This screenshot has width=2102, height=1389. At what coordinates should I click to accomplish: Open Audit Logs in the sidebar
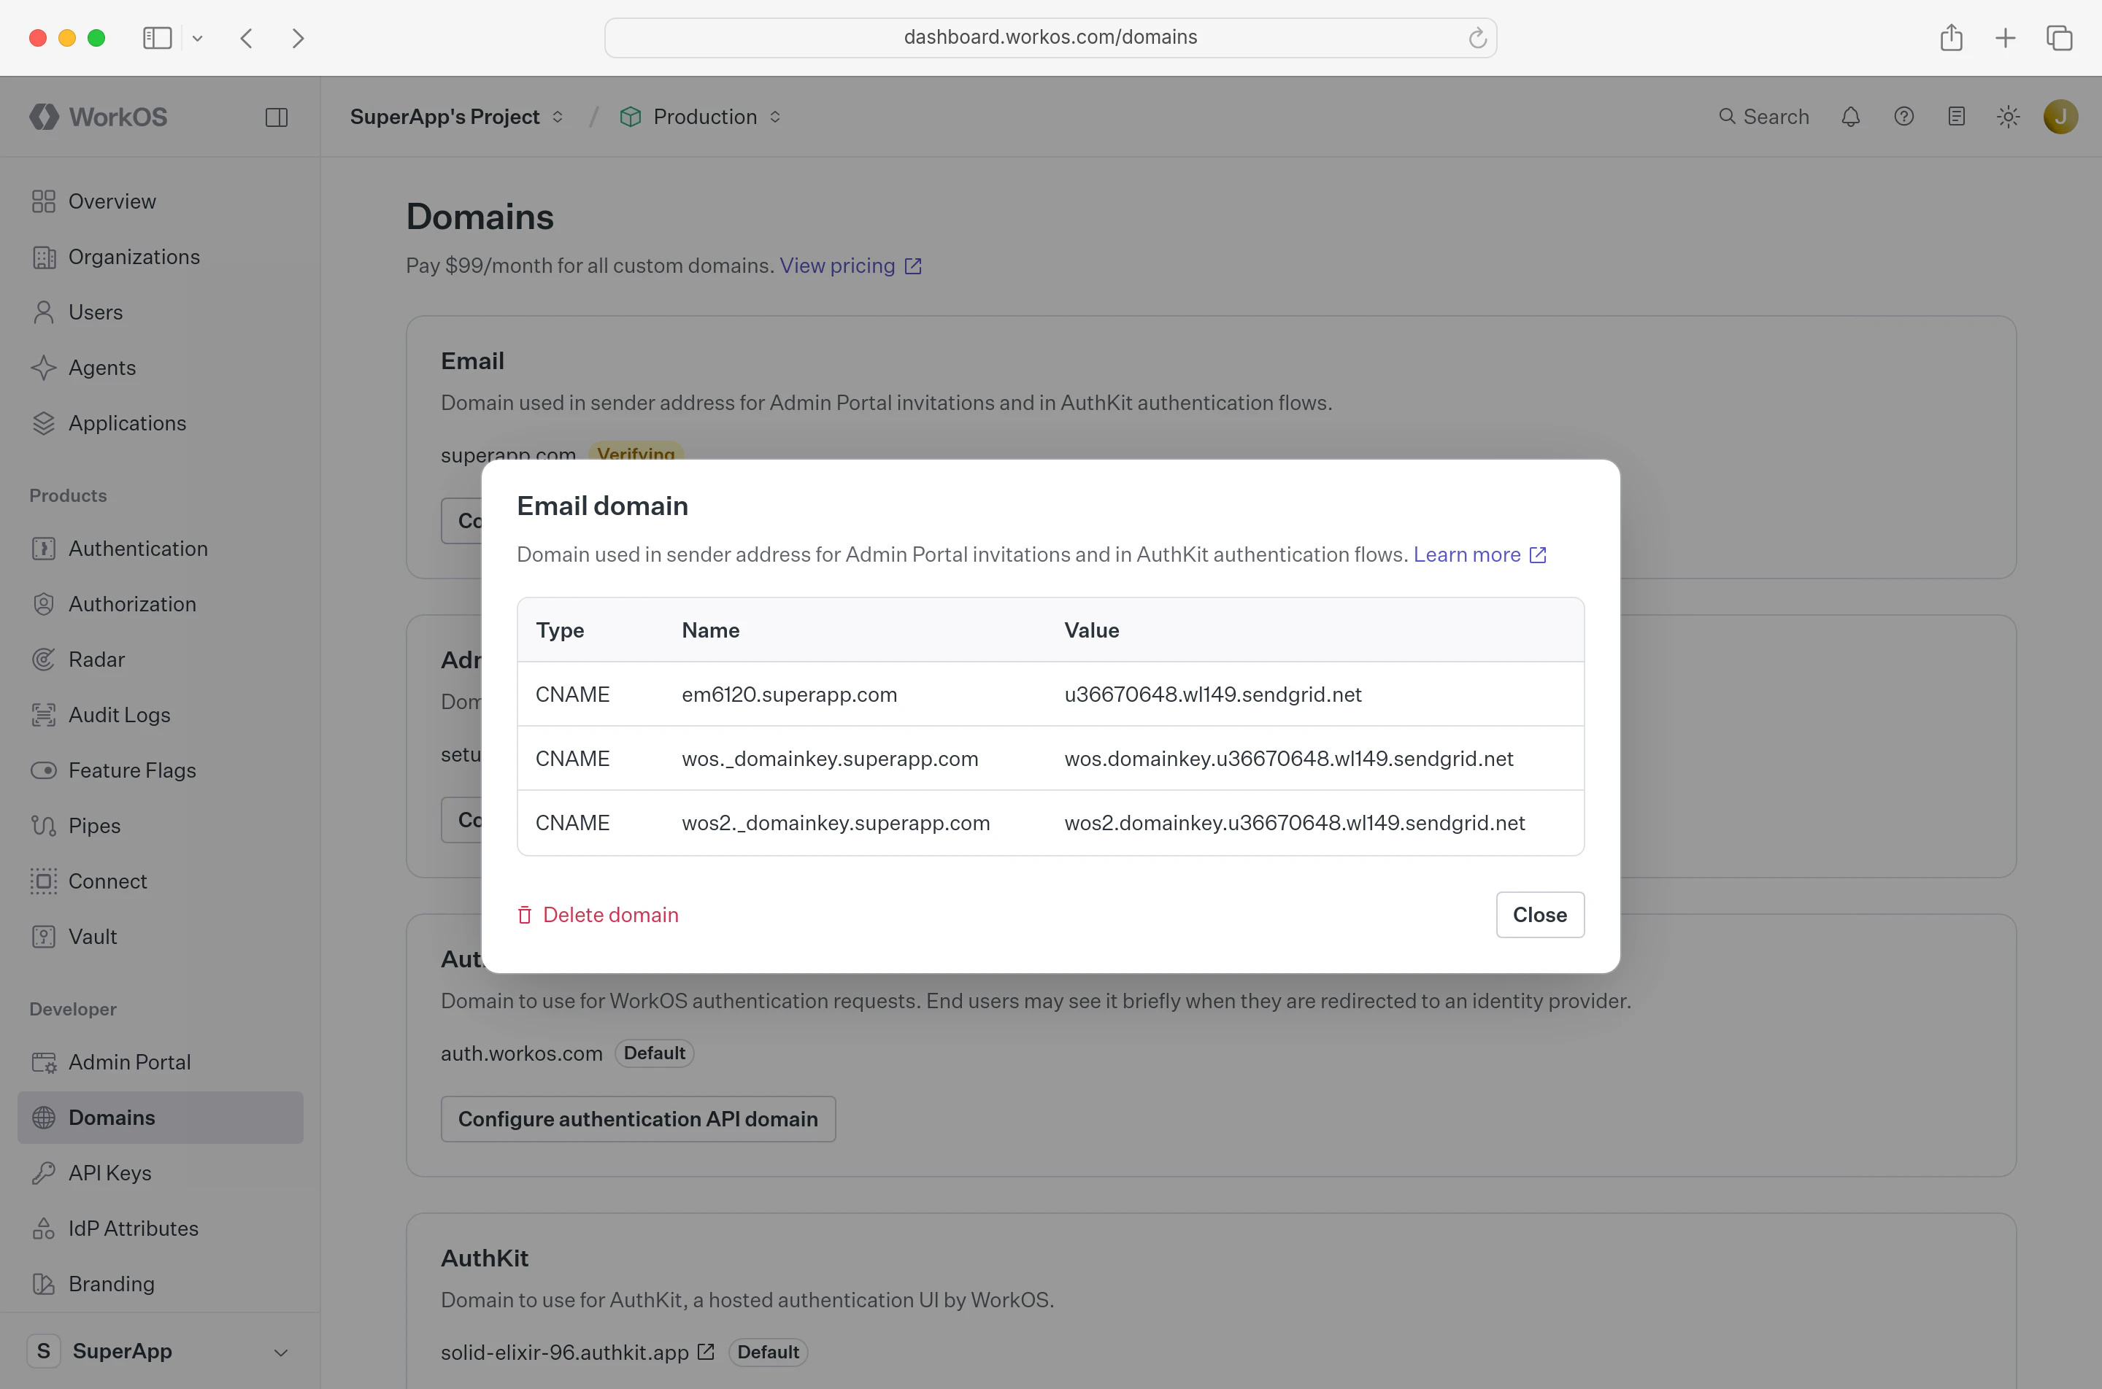[x=161, y=715]
